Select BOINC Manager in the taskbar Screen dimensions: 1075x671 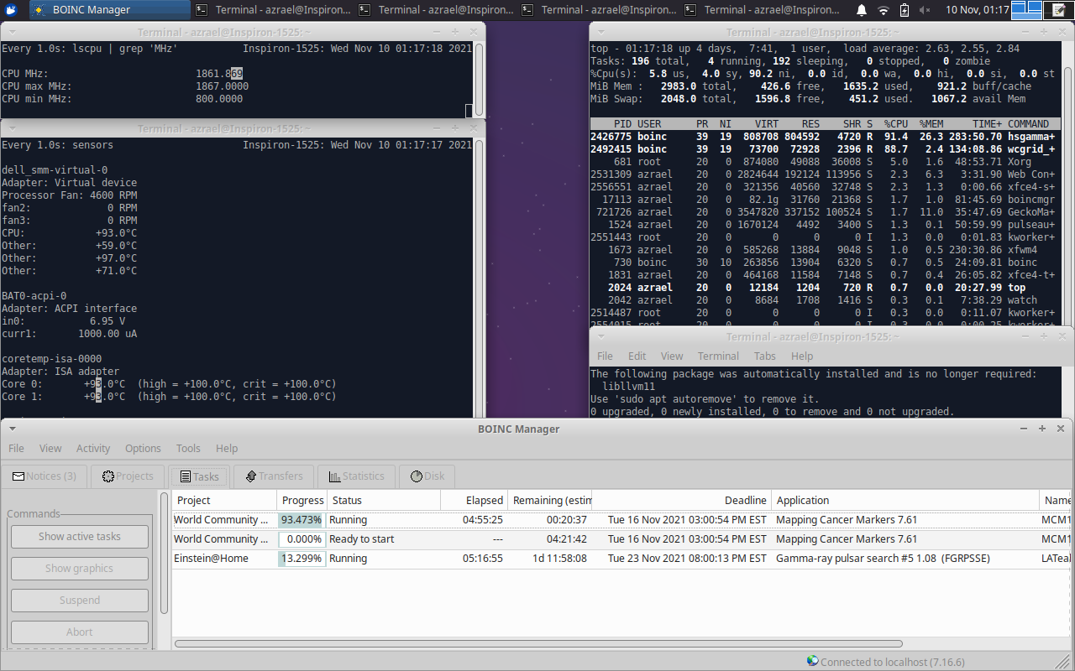pyautogui.click(x=111, y=10)
